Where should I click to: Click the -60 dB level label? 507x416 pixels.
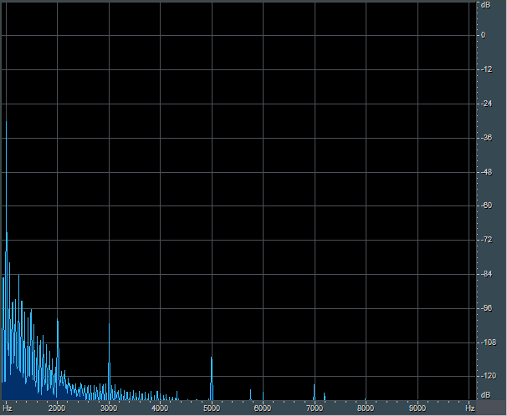coord(486,205)
